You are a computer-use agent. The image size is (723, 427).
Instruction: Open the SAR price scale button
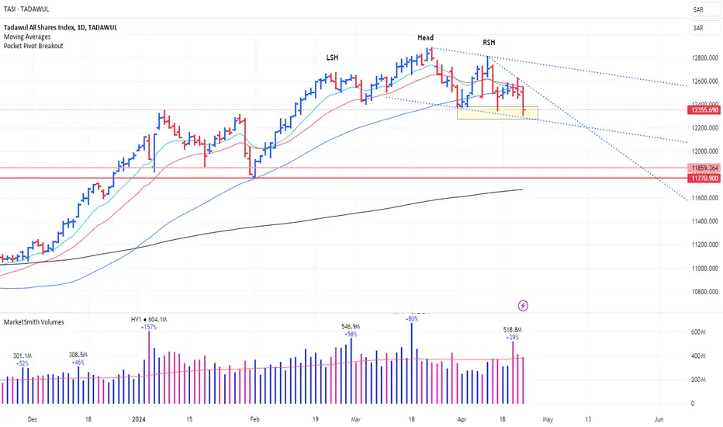click(704, 28)
